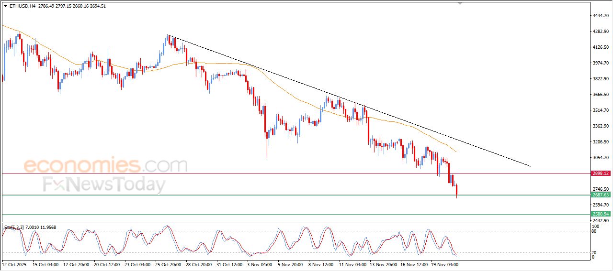Click the 3206.50 price axis value

click(600, 142)
